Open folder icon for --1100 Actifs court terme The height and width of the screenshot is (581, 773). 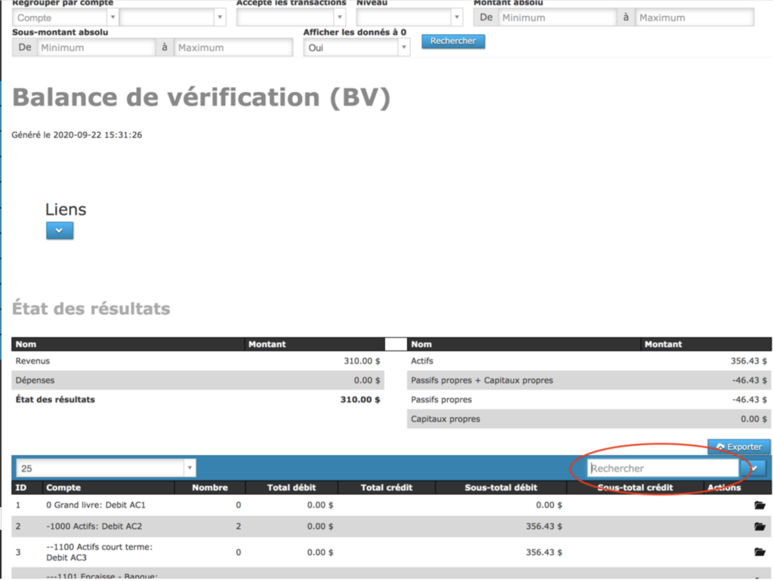pyautogui.click(x=759, y=552)
